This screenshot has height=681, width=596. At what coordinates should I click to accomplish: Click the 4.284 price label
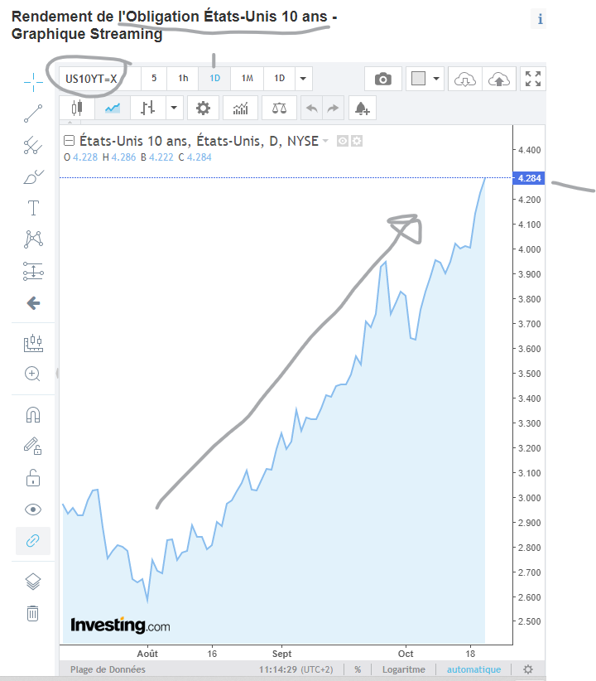529,178
